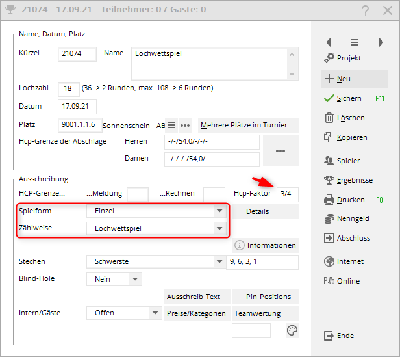Image resolution: width=400 pixels, height=357 pixels.
Task: Open Mehrere Plätze im Turnier
Action: (x=247, y=125)
